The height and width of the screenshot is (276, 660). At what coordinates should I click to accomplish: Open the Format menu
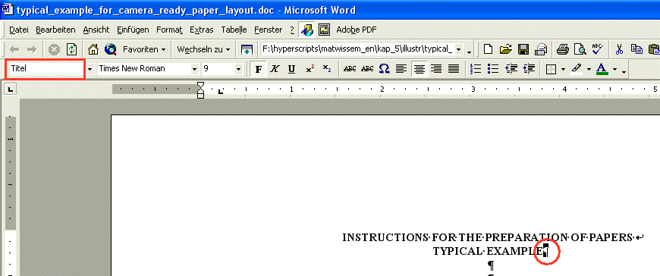tap(169, 30)
